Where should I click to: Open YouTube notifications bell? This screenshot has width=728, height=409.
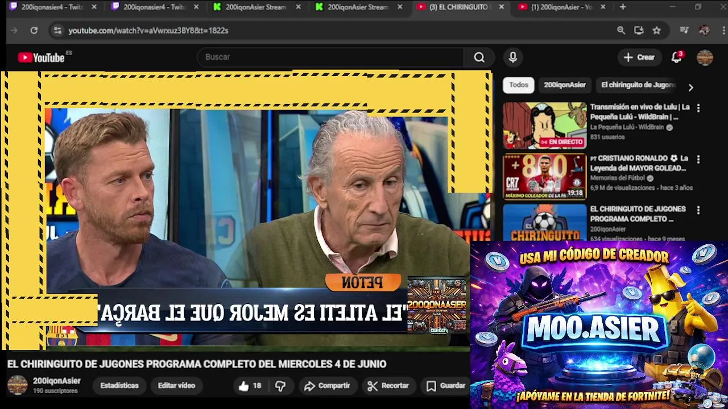pyautogui.click(x=676, y=57)
